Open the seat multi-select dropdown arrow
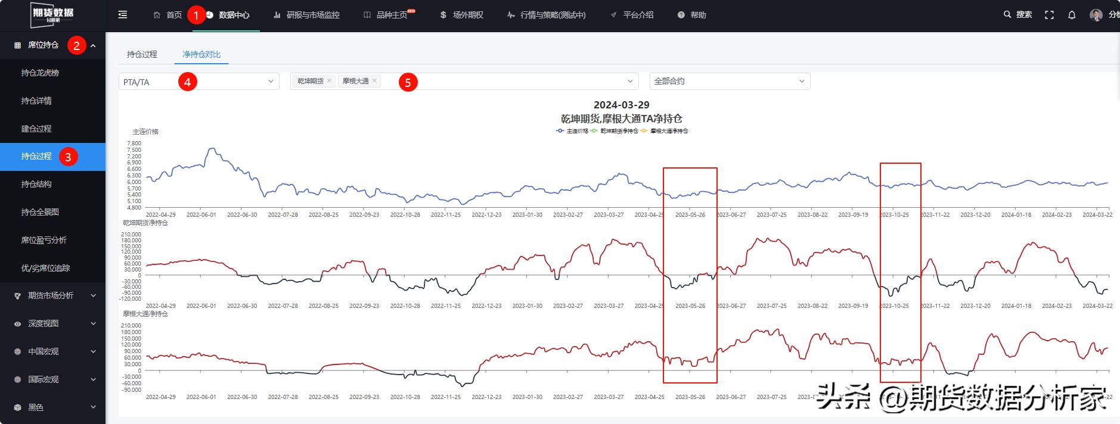This screenshot has width=1120, height=424. point(630,81)
